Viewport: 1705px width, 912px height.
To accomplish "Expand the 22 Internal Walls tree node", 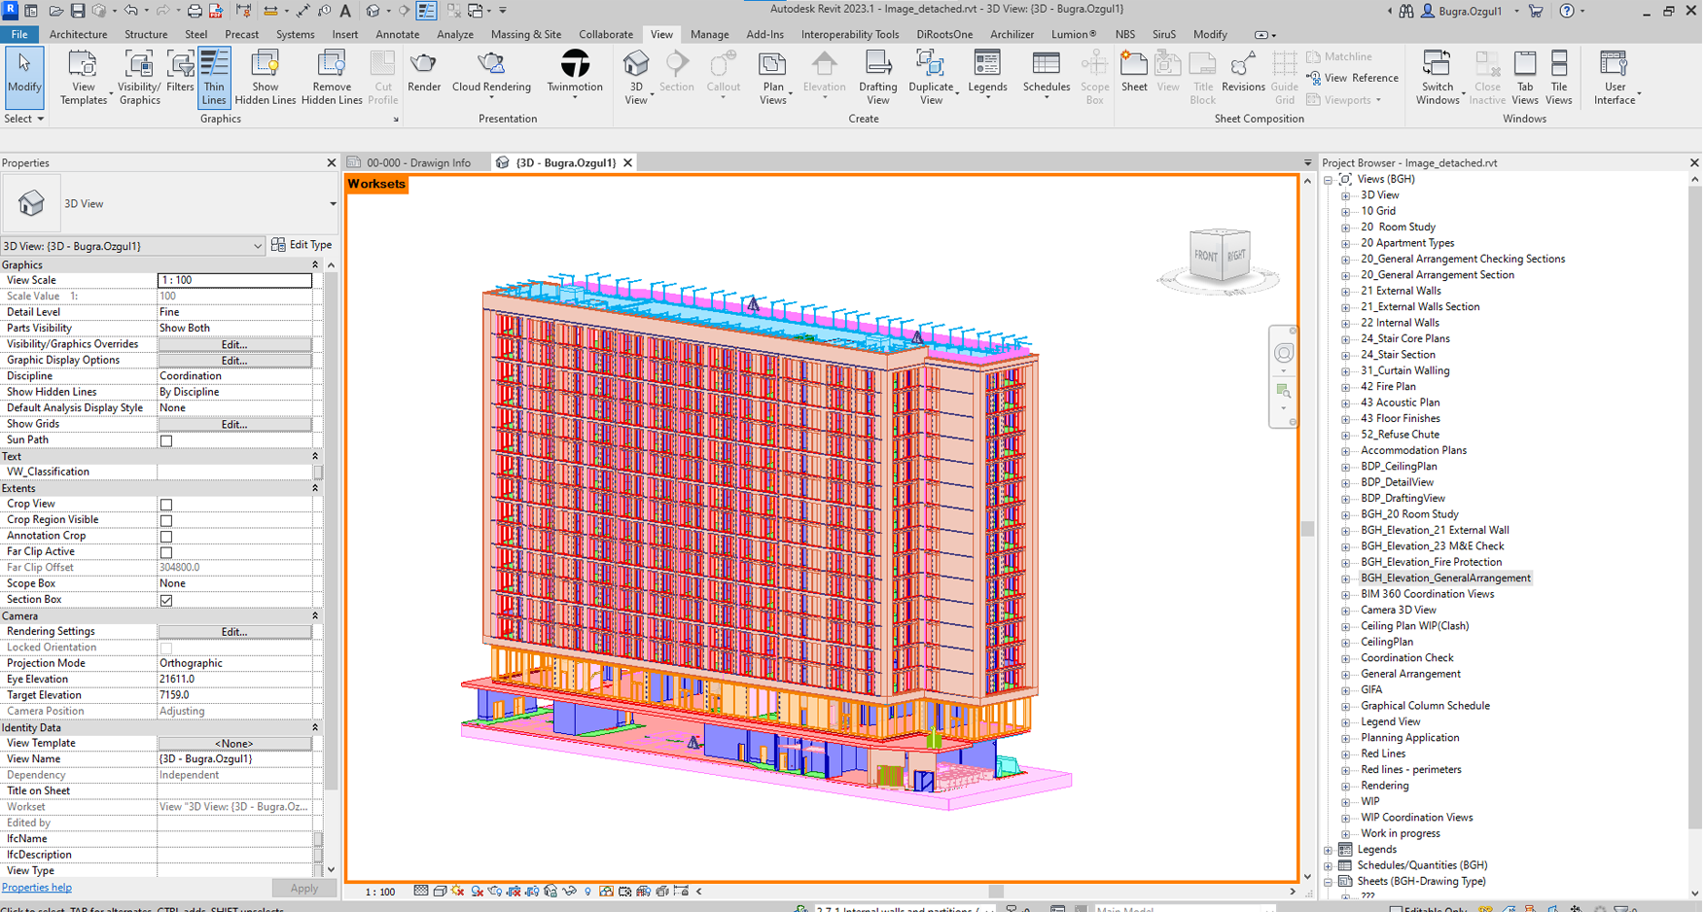I will (1346, 323).
